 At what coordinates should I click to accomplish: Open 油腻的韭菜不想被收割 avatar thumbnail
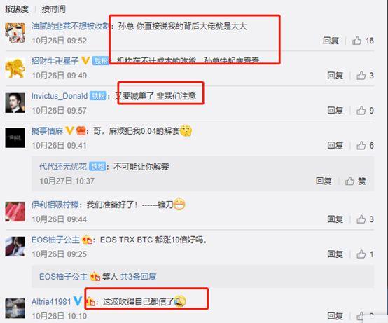15,33
